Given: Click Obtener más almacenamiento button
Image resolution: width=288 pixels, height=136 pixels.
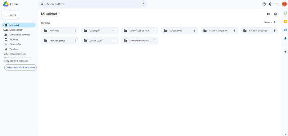Looking at the screenshot, I should [x=21, y=67].
